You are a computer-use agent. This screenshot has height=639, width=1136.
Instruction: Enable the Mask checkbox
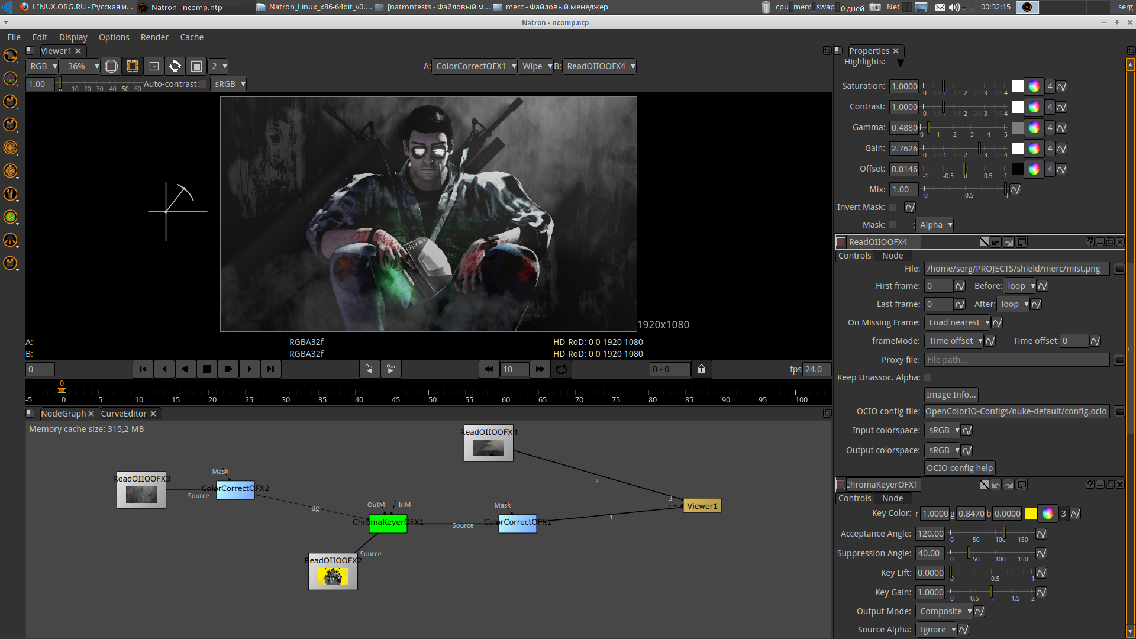(893, 225)
